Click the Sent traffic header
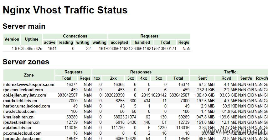Screen dimensions: 268x140 point(202,78)
